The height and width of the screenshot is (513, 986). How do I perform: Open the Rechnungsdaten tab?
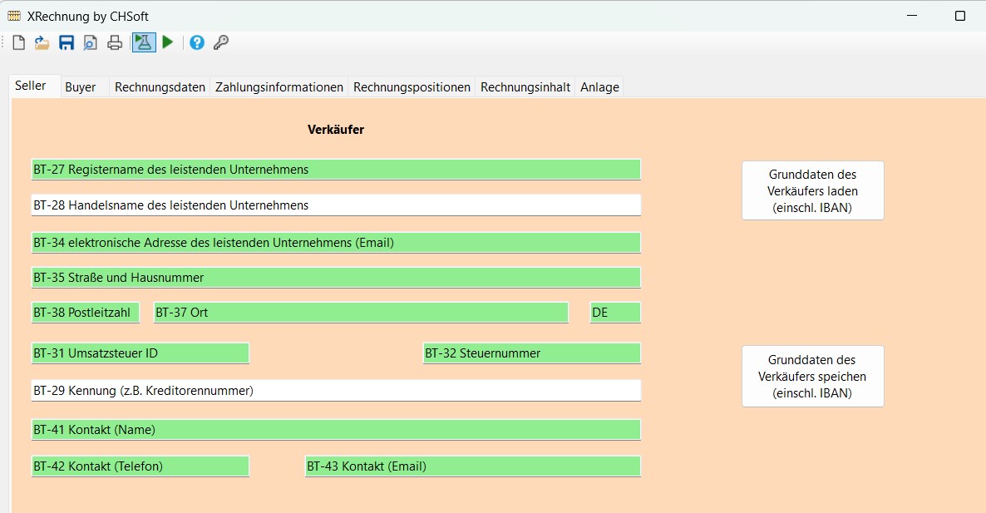[160, 87]
